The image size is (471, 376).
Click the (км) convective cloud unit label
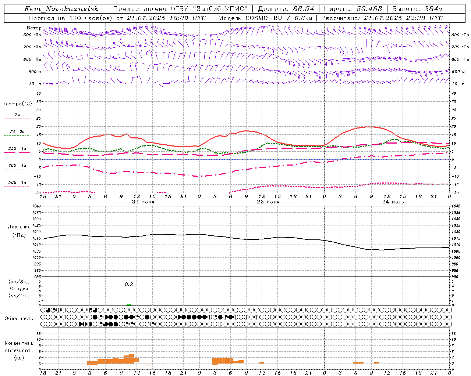click(19, 358)
